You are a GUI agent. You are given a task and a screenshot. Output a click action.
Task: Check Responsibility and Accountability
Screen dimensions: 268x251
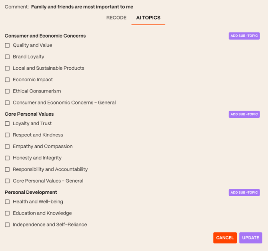pyautogui.click(x=7, y=170)
